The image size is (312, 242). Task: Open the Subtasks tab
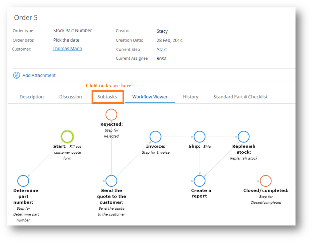click(x=107, y=97)
